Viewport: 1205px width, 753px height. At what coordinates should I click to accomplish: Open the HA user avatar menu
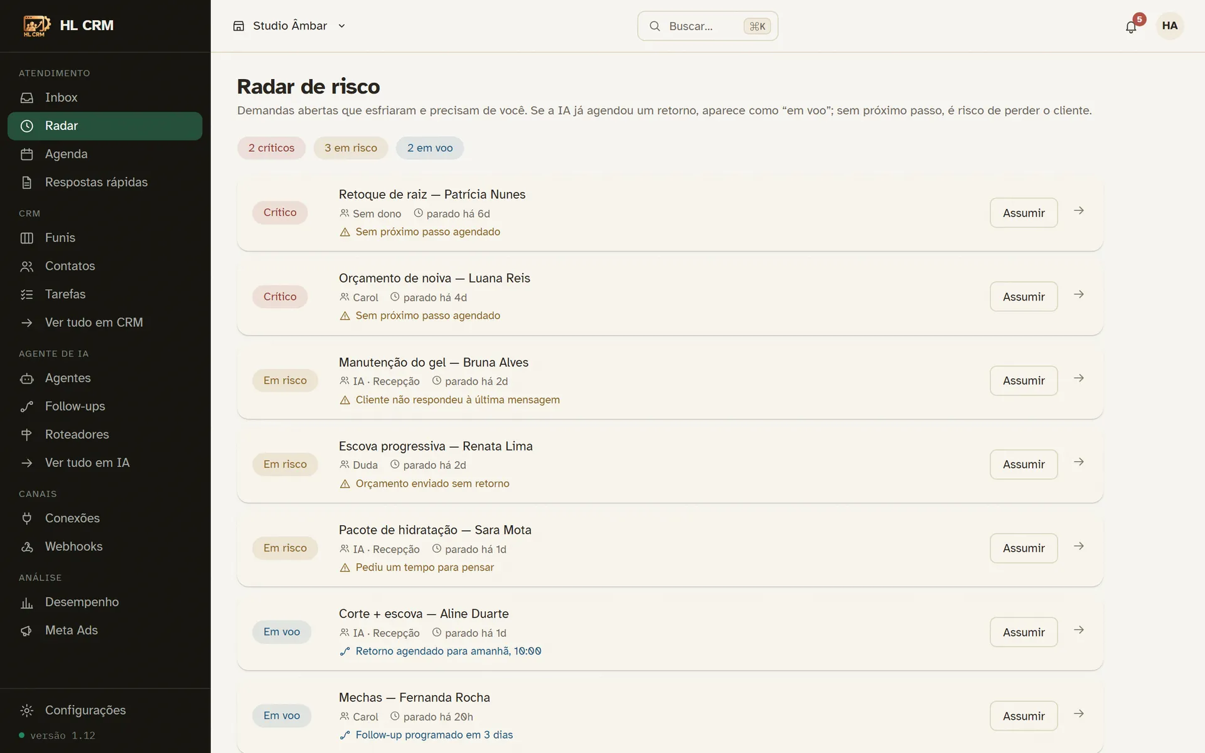coord(1170,26)
